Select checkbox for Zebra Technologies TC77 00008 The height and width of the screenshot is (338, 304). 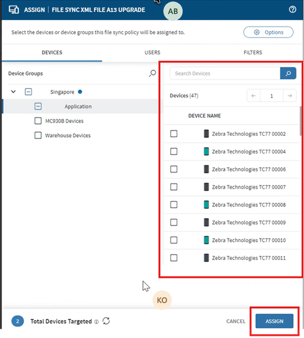(174, 204)
